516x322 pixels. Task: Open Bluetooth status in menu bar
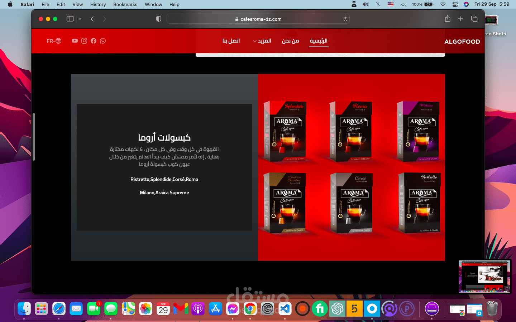(x=378, y=4)
